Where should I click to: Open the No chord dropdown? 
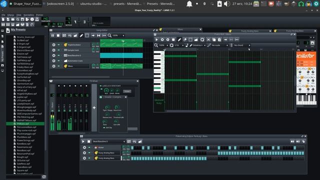click(242, 45)
